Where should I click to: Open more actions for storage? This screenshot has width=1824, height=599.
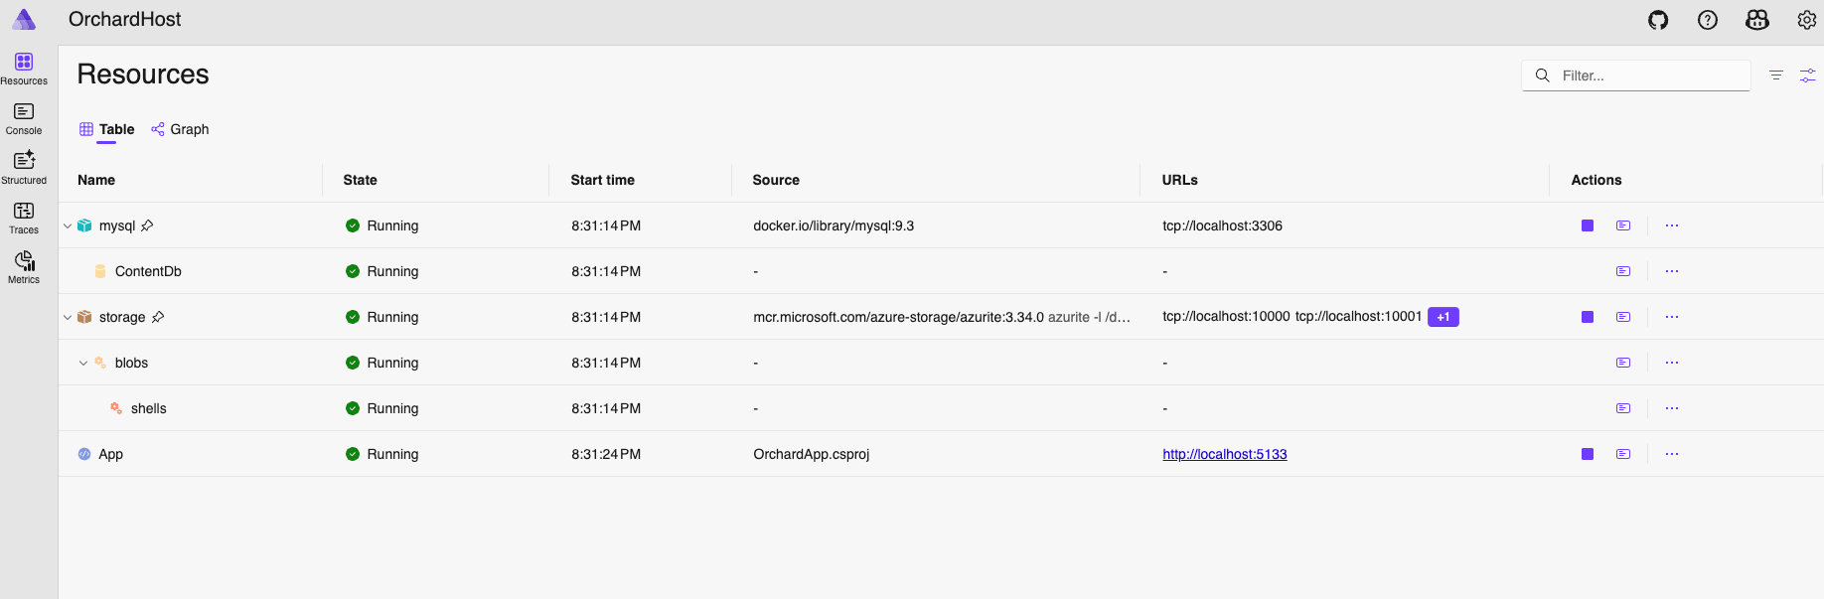1672,317
